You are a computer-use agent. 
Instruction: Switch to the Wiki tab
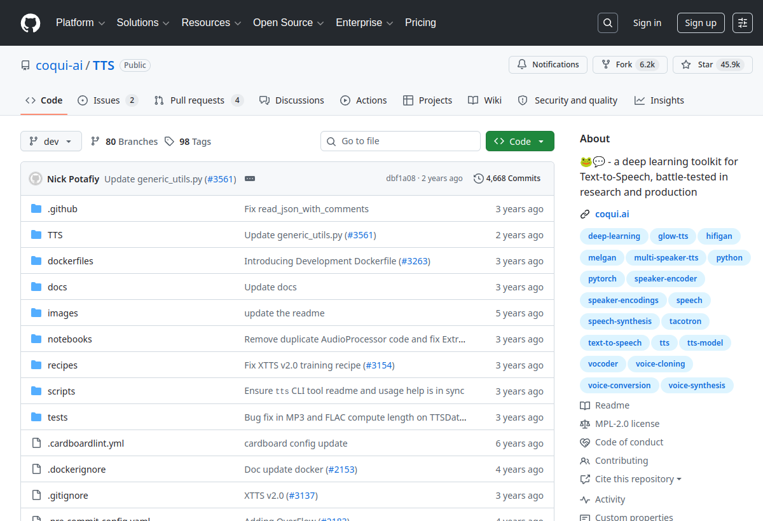(x=485, y=100)
